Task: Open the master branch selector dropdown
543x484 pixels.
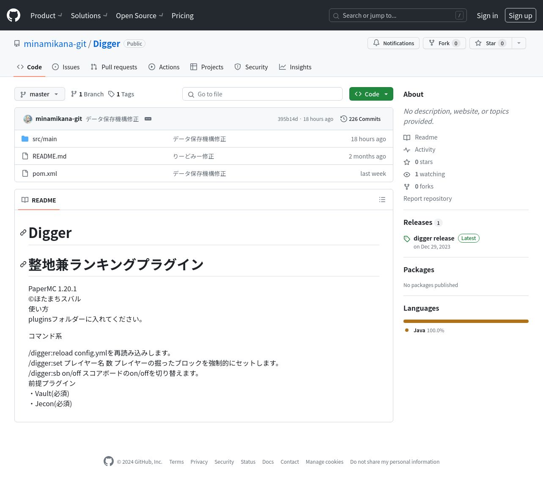Action: 40,94
